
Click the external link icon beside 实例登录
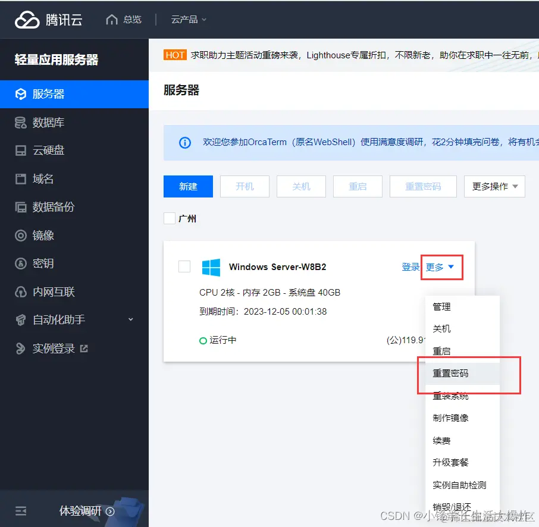[x=84, y=349]
